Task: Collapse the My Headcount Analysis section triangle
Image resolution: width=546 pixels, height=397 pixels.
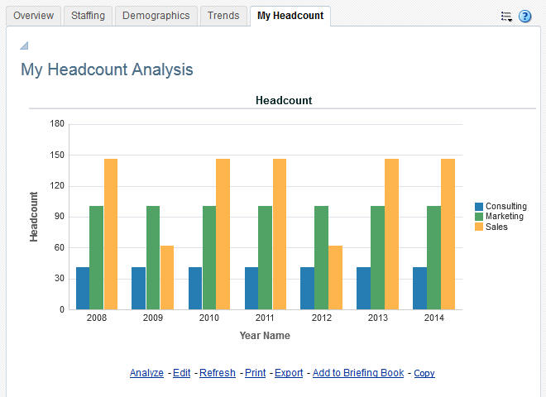Action: [x=24, y=45]
